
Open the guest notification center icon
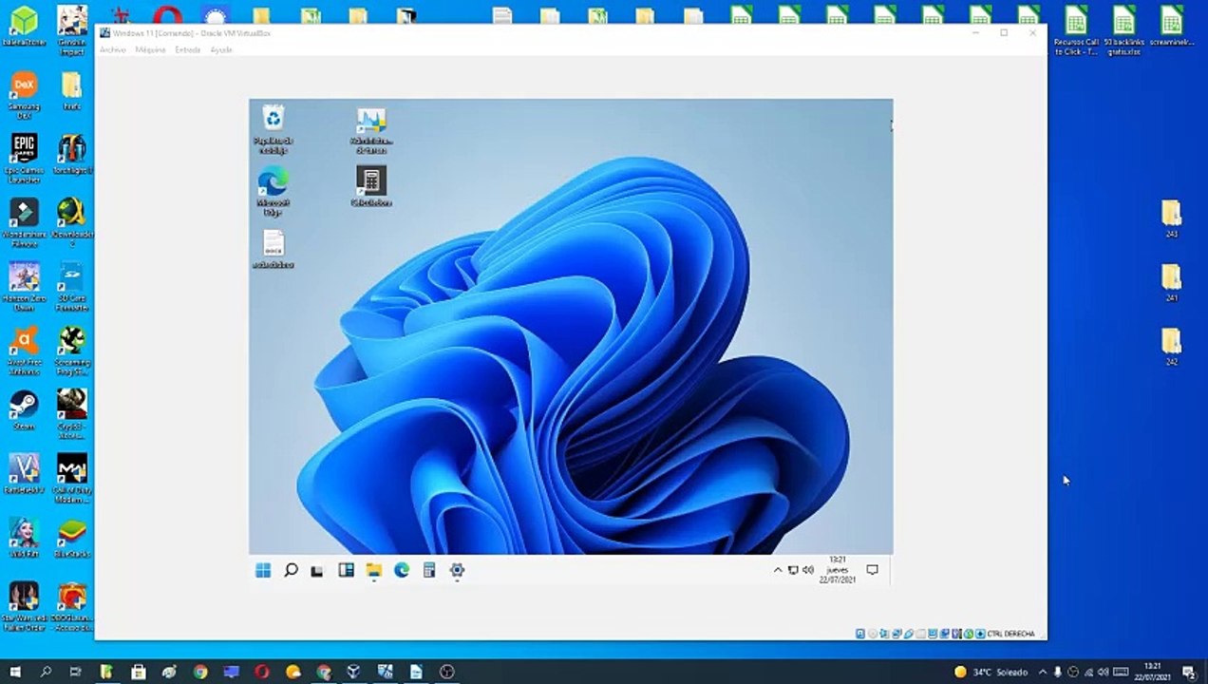coord(872,570)
